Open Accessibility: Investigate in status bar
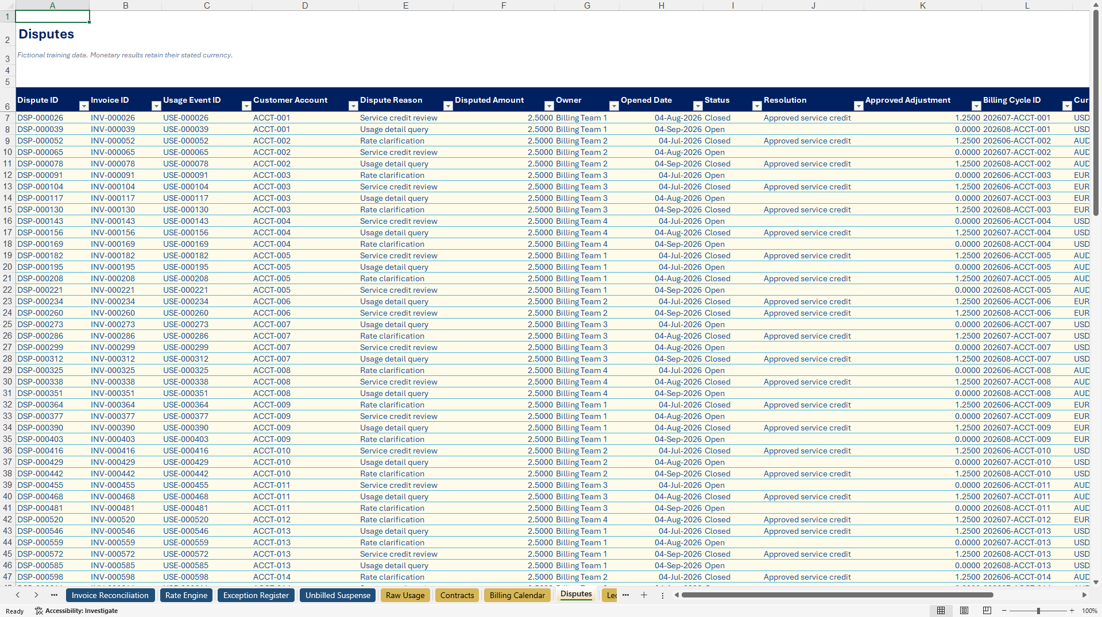1102x617 pixels. [x=76, y=611]
